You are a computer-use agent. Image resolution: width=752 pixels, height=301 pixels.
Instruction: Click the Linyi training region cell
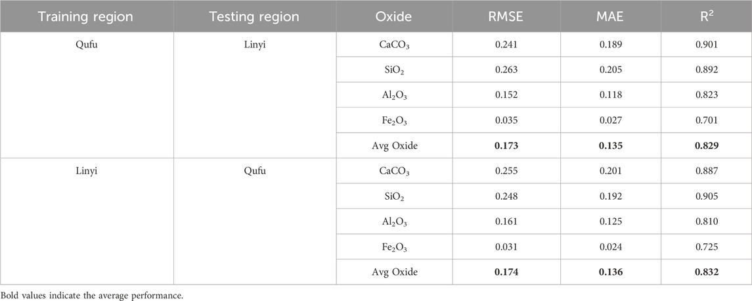(86, 172)
